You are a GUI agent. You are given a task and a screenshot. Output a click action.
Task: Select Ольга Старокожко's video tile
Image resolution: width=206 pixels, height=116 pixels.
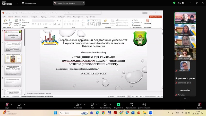tap(185, 42)
